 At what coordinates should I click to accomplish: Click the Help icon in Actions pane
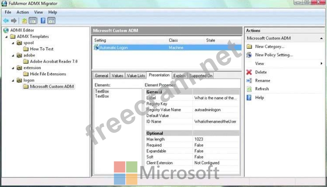point(249,98)
